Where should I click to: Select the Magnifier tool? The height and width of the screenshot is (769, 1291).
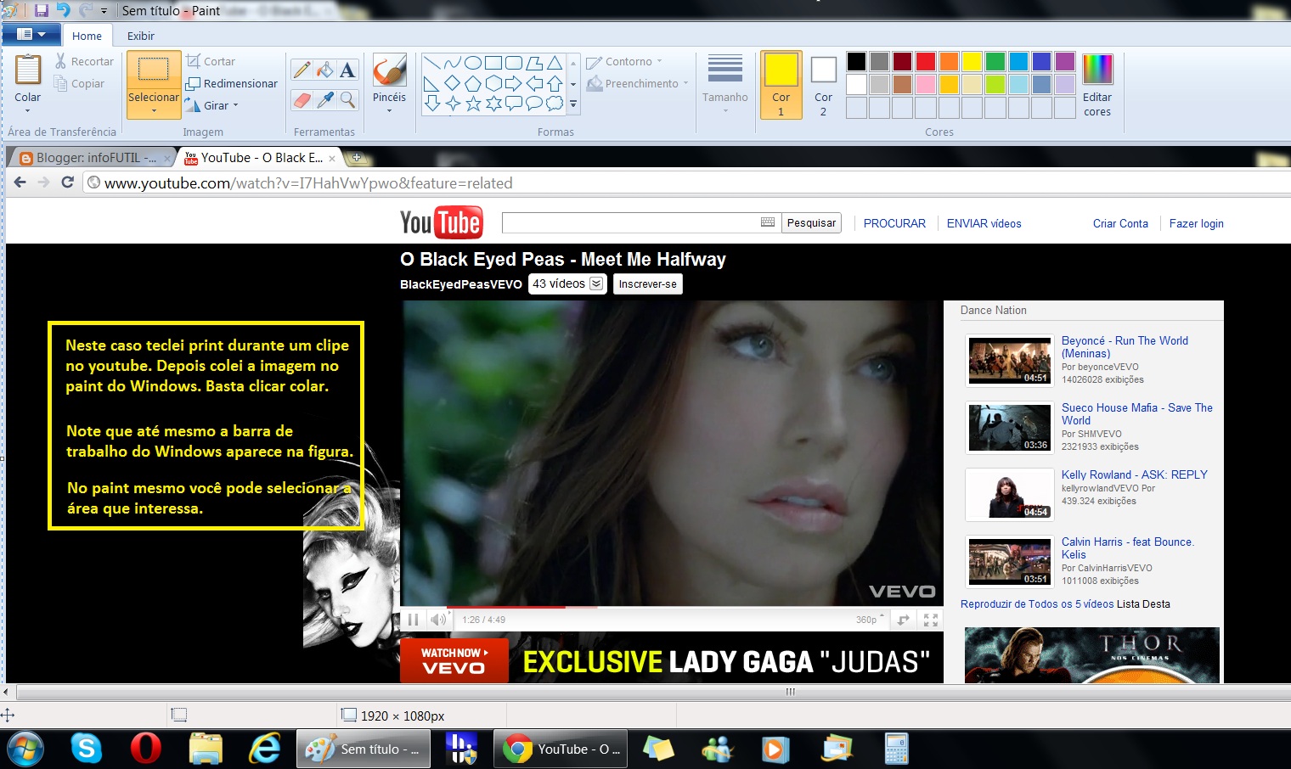[347, 99]
